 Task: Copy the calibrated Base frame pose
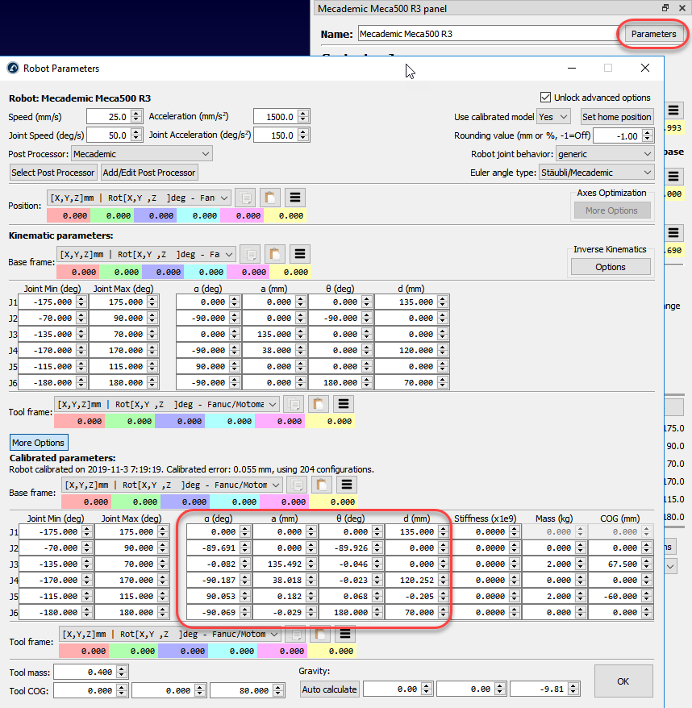coord(298,484)
